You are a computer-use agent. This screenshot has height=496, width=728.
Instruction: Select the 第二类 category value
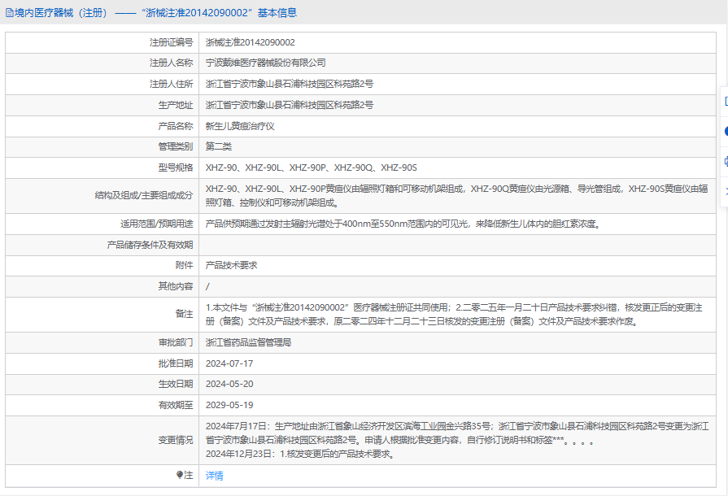(219, 146)
